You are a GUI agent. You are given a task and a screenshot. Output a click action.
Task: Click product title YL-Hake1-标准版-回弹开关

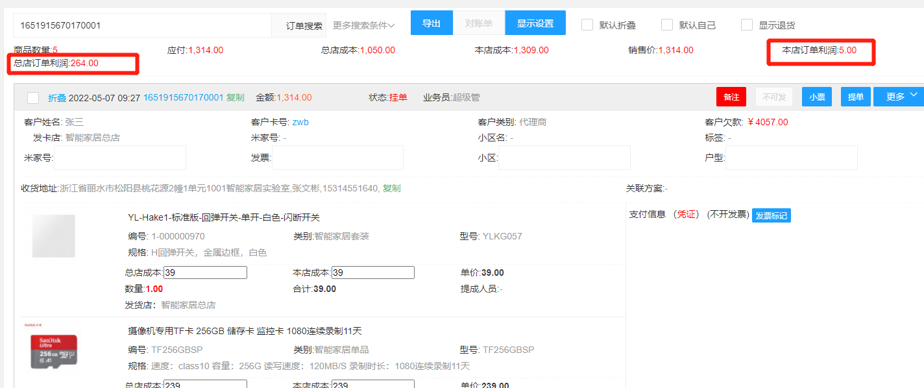coord(224,217)
